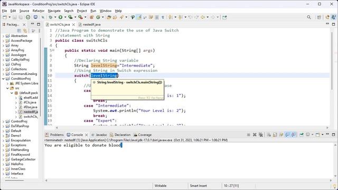Click the New file wizard icon
The image size is (338, 190).
pyautogui.click(x=5, y=17)
